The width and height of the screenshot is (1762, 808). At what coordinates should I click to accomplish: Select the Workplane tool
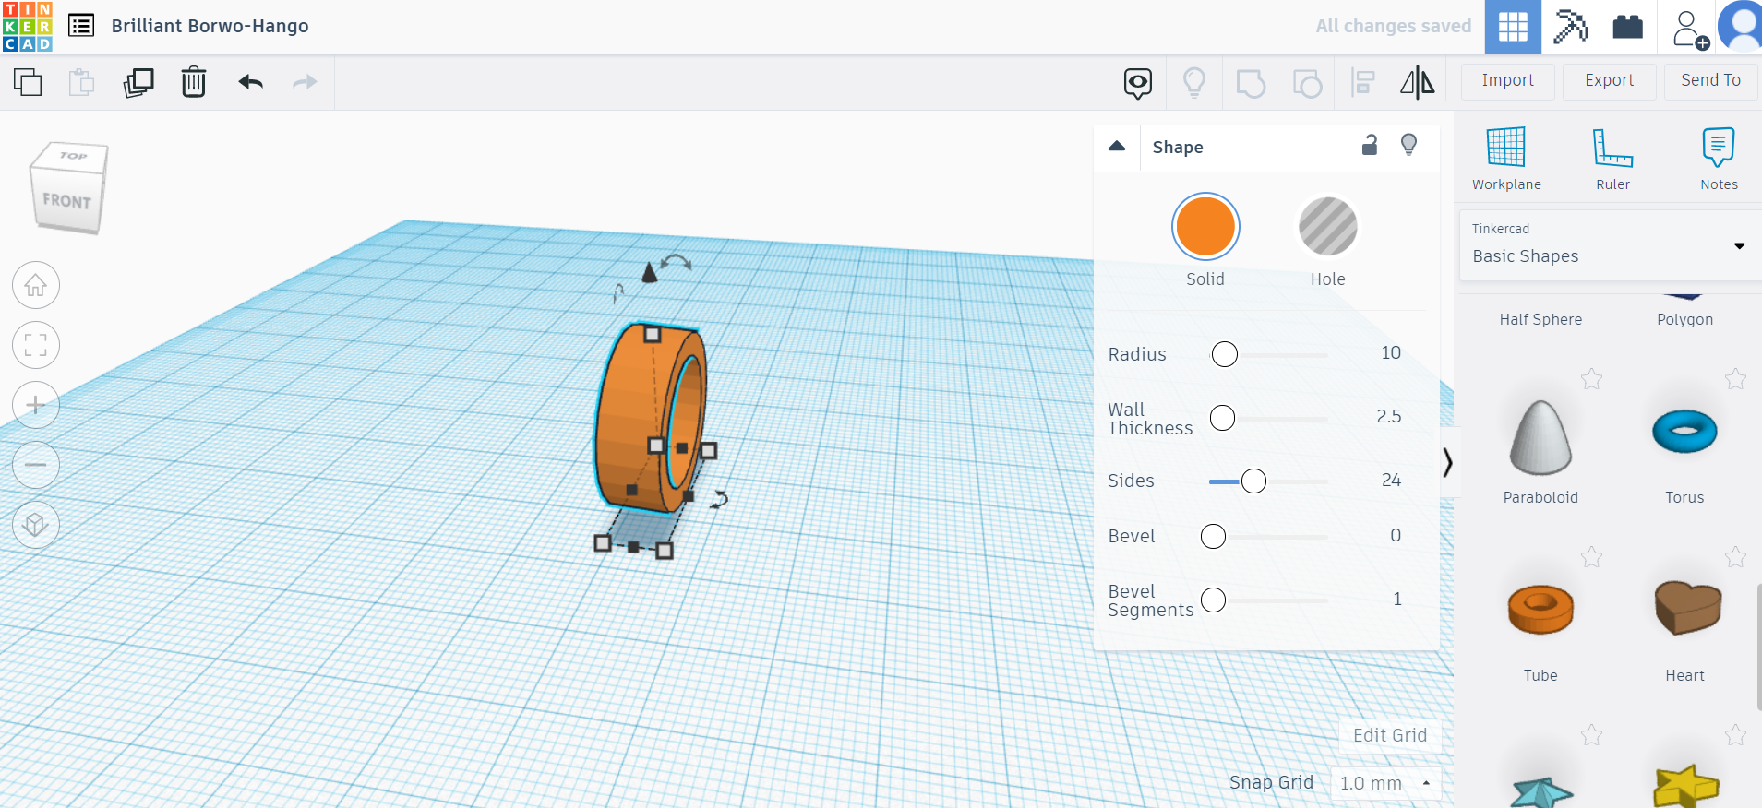(x=1506, y=159)
